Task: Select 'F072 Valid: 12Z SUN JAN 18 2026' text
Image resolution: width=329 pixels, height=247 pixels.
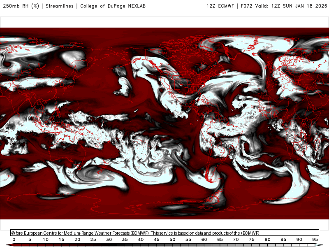Action: pos(284,6)
